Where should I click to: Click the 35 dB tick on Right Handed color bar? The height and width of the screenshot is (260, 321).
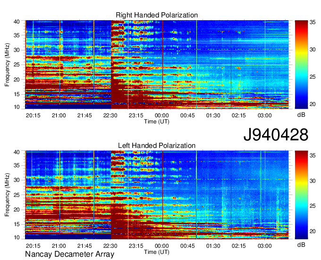pyautogui.click(x=313, y=22)
